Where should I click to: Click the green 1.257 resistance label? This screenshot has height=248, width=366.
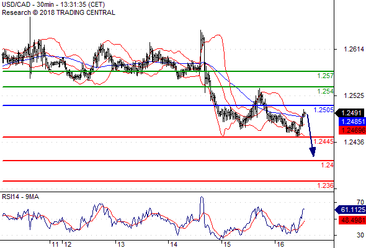click(325, 76)
